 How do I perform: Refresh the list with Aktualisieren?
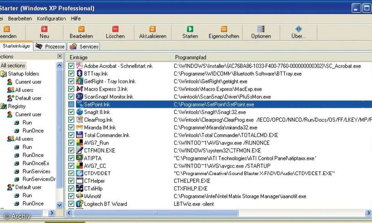tap(153, 32)
